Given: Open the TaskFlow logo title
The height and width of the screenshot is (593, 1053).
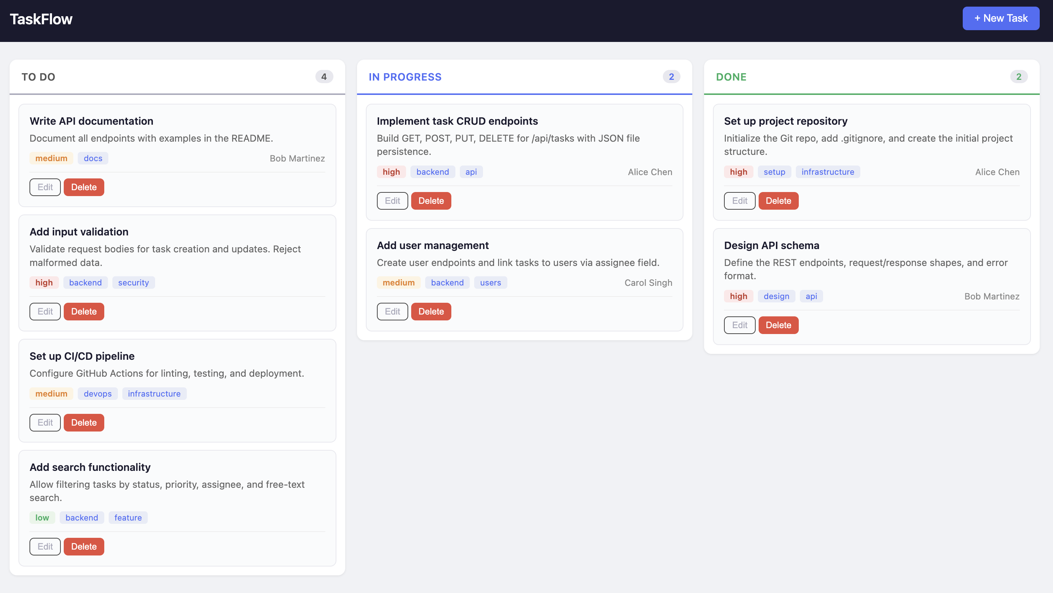Looking at the screenshot, I should (x=41, y=19).
